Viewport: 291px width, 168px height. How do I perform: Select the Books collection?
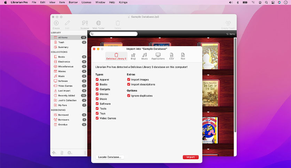tap(69, 57)
